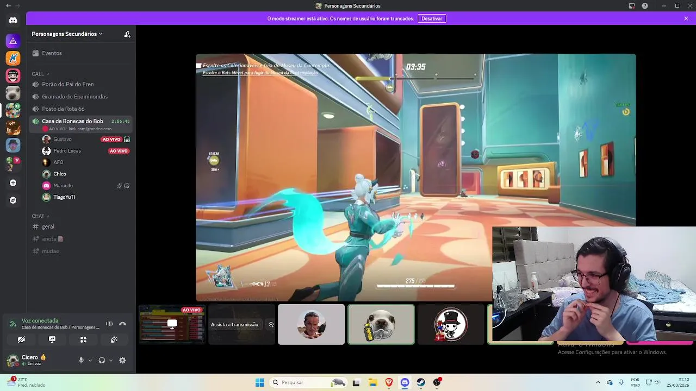Open Discord help question mark icon

tap(645, 5)
